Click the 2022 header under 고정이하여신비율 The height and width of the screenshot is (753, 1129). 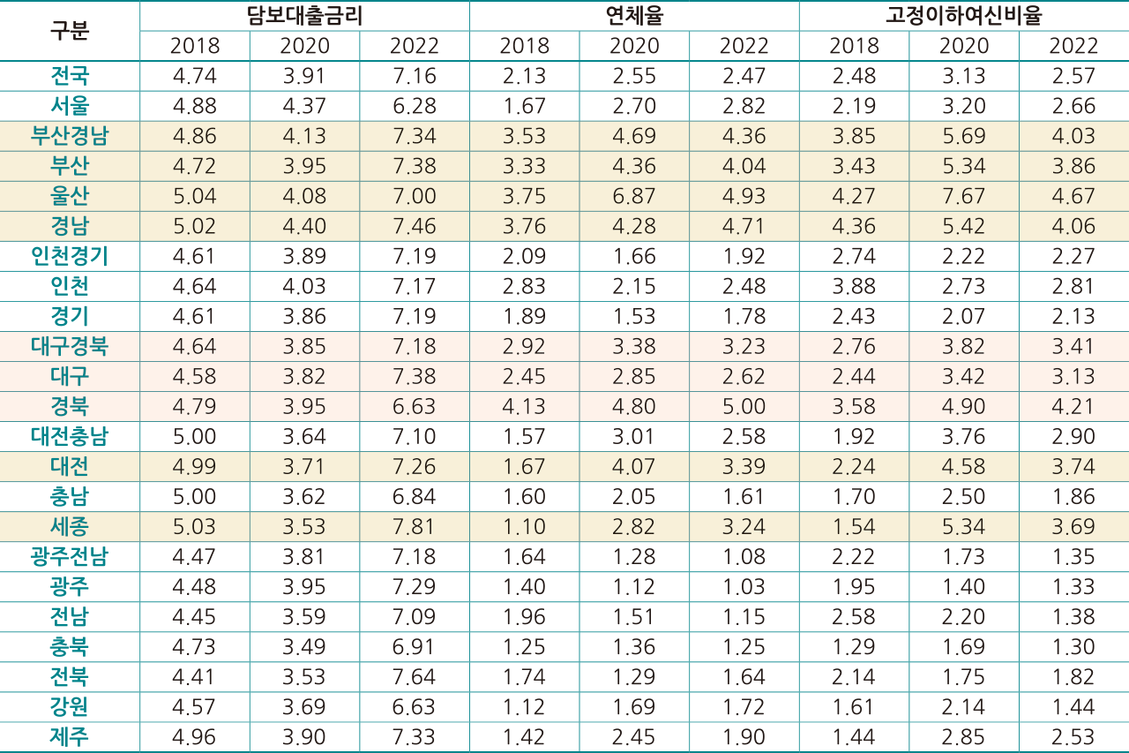tap(1074, 46)
